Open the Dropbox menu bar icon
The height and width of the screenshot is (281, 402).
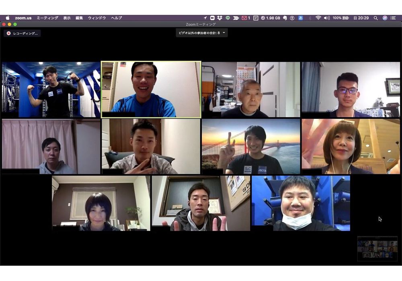point(219,18)
